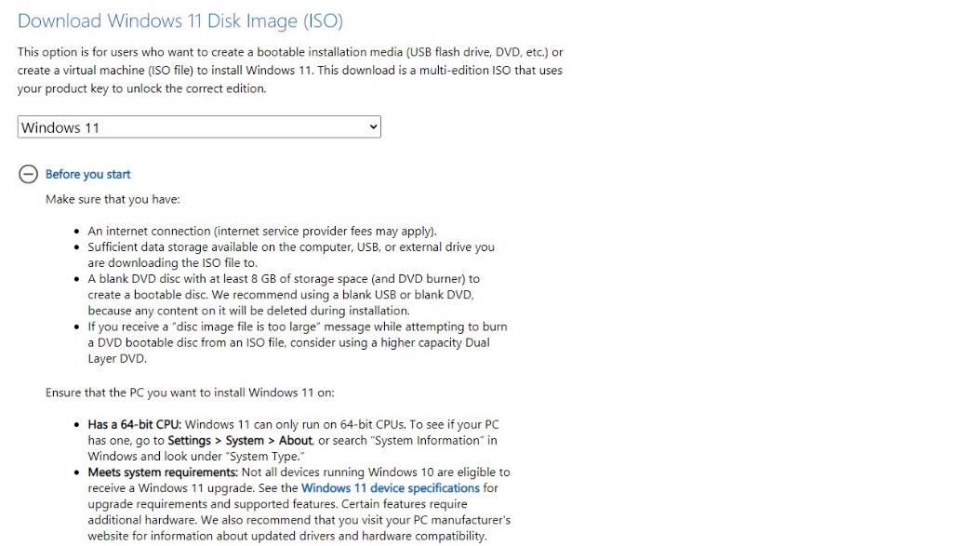
Task: Click the bold "Has a 64-bit CPU:" label
Action: tap(142, 424)
